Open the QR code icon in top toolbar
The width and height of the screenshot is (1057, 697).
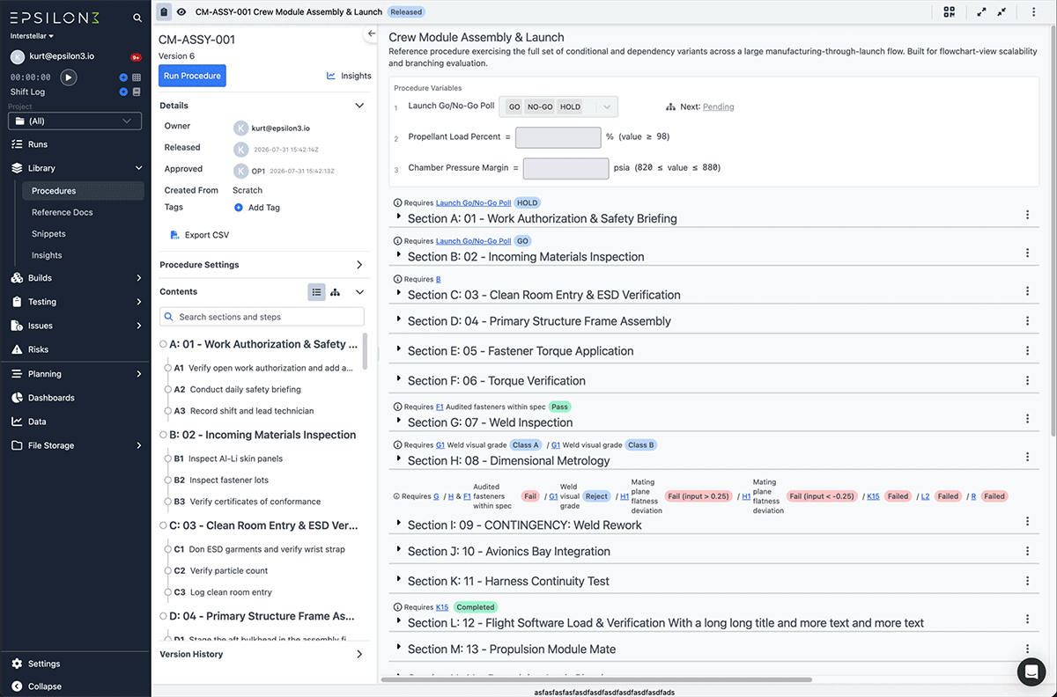click(949, 12)
